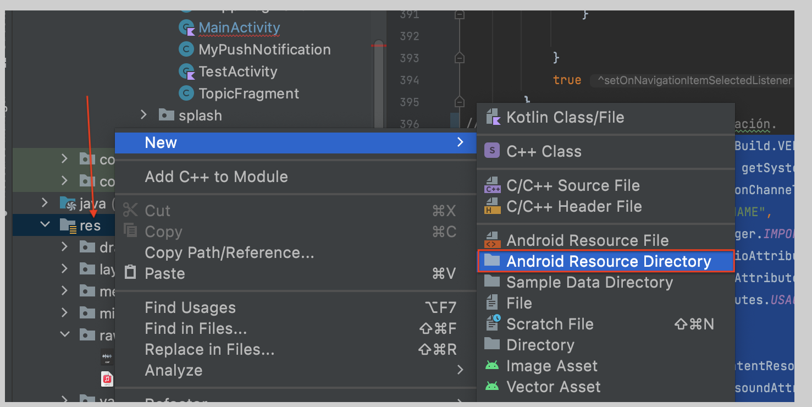Click the Scratch File clock icon

[x=493, y=323]
